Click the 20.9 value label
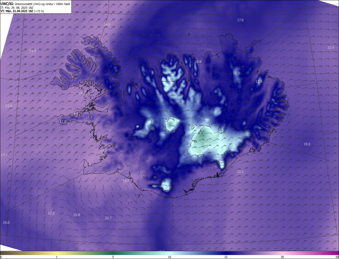339x259 pixels. (198, 62)
